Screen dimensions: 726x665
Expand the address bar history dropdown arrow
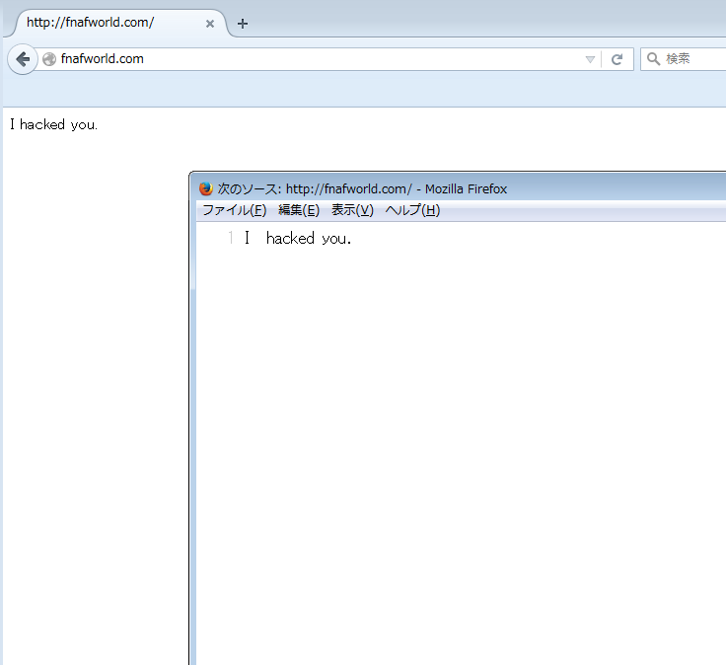590,59
